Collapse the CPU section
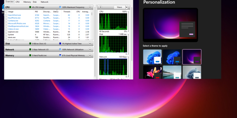The image size is (237, 118). [x=90, y=7]
